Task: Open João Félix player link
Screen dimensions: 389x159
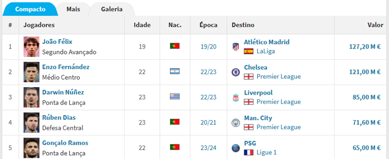Action: click(x=58, y=42)
